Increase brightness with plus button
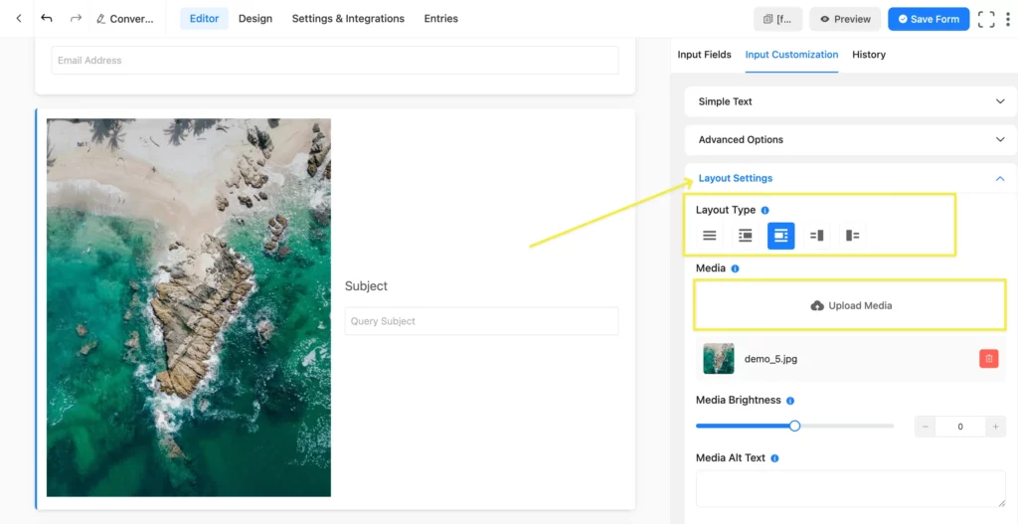 pyautogui.click(x=995, y=427)
